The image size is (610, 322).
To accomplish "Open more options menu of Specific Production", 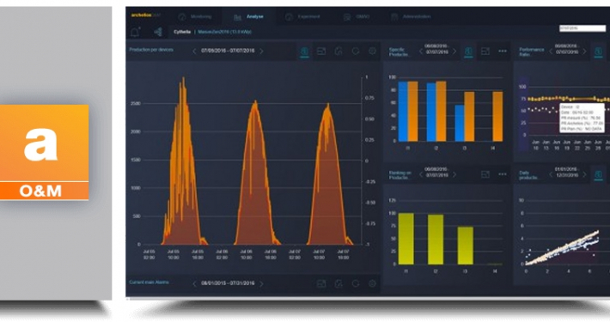I will click(x=503, y=51).
